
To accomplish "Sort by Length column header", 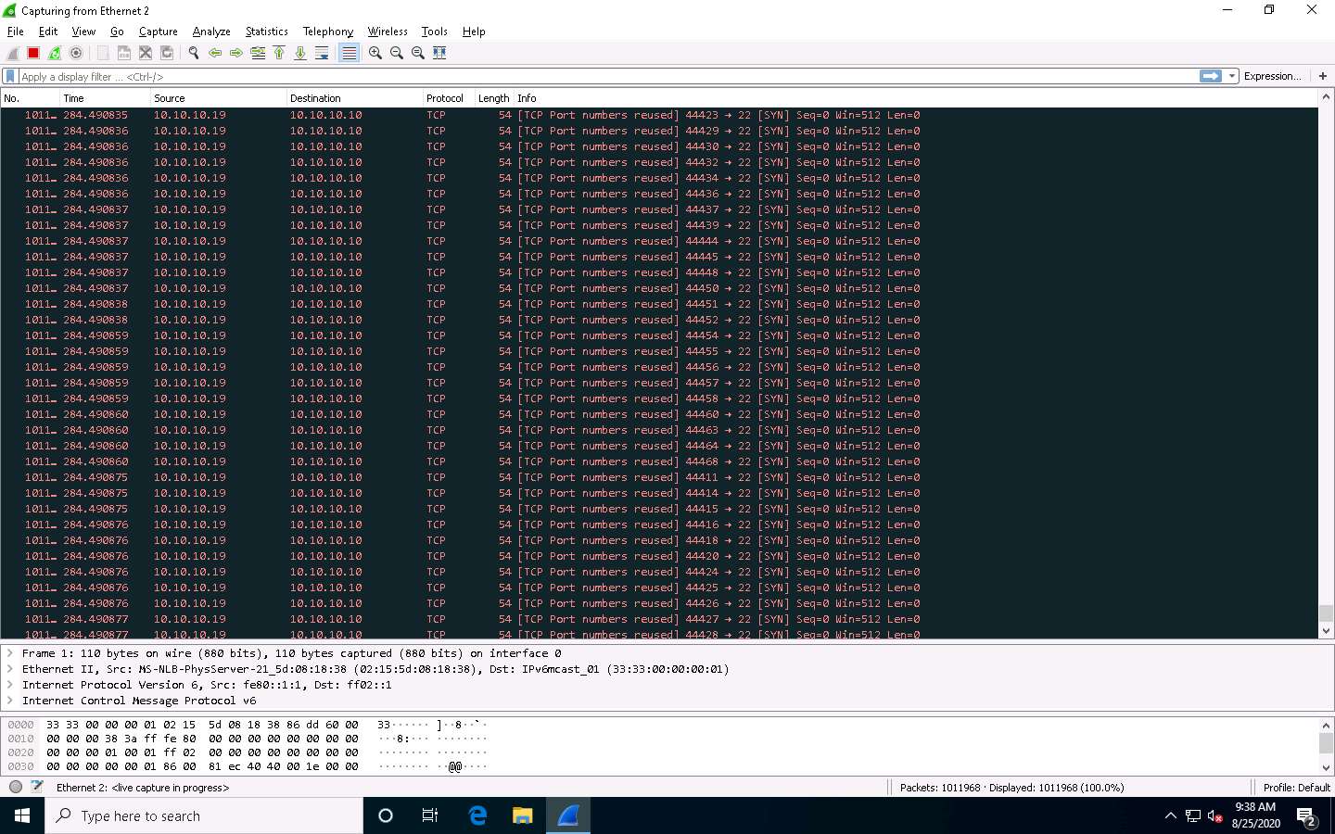I will [494, 98].
